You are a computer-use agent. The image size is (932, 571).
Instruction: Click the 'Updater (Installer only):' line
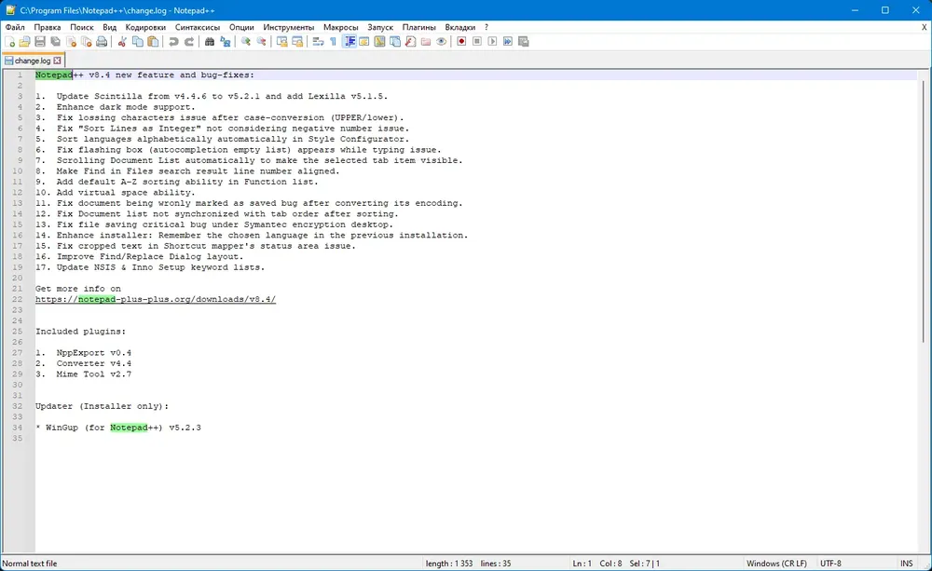point(102,406)
